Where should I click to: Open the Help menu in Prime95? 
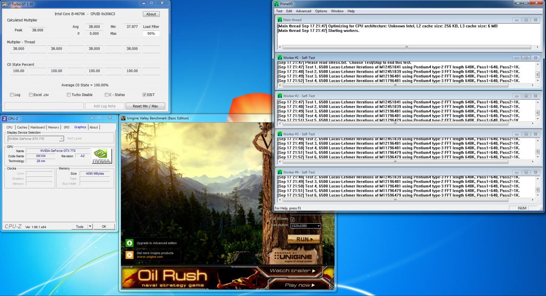point(351,11)
